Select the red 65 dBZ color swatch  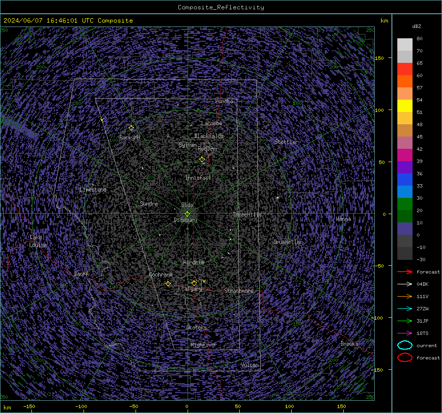point(405,69)
